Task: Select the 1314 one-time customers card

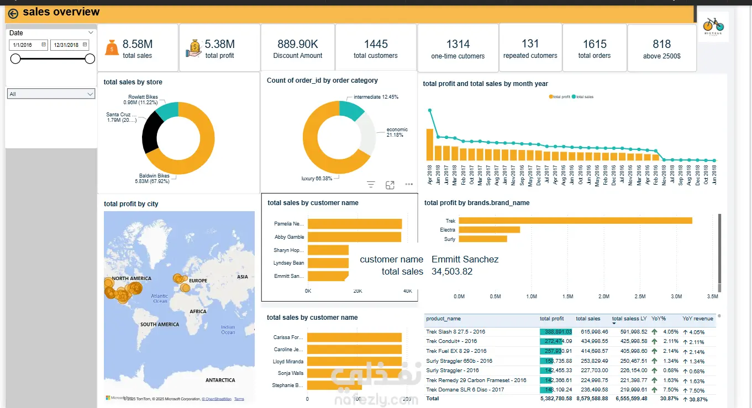Action: point(458,47)
